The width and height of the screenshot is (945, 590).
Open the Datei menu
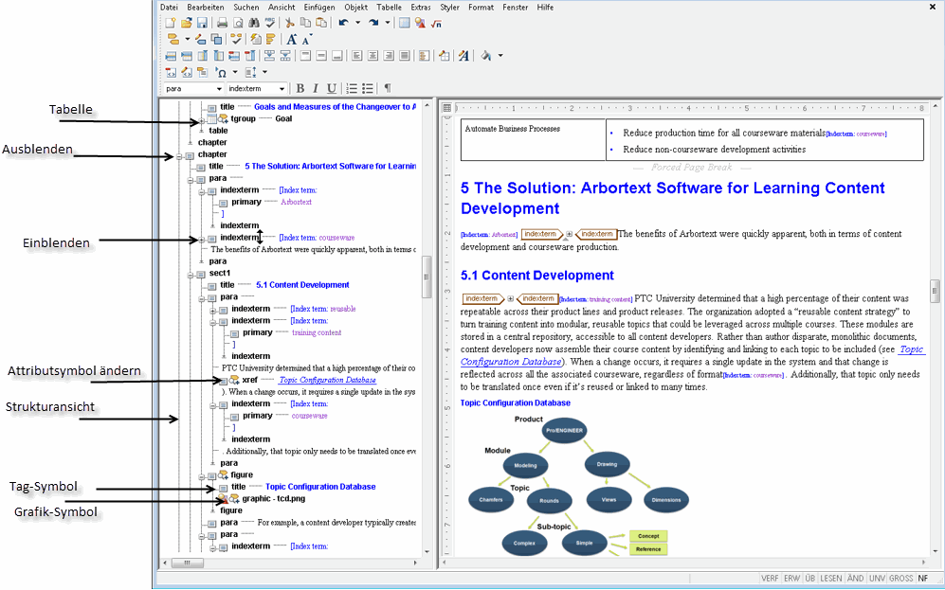tap(170, 8)
